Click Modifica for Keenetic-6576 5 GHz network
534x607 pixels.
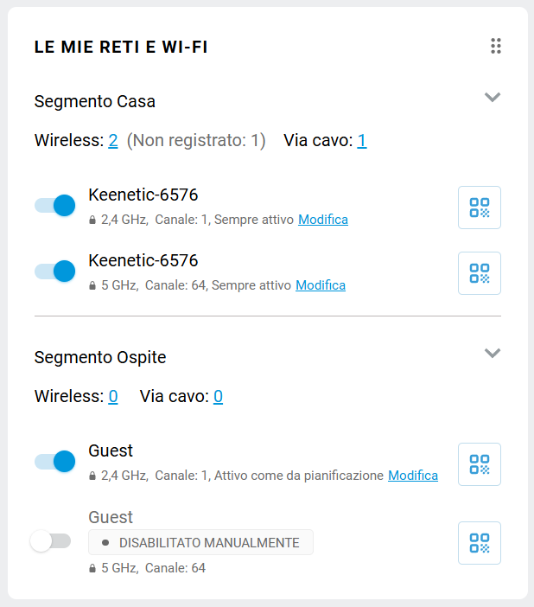(x=321, y=285)
